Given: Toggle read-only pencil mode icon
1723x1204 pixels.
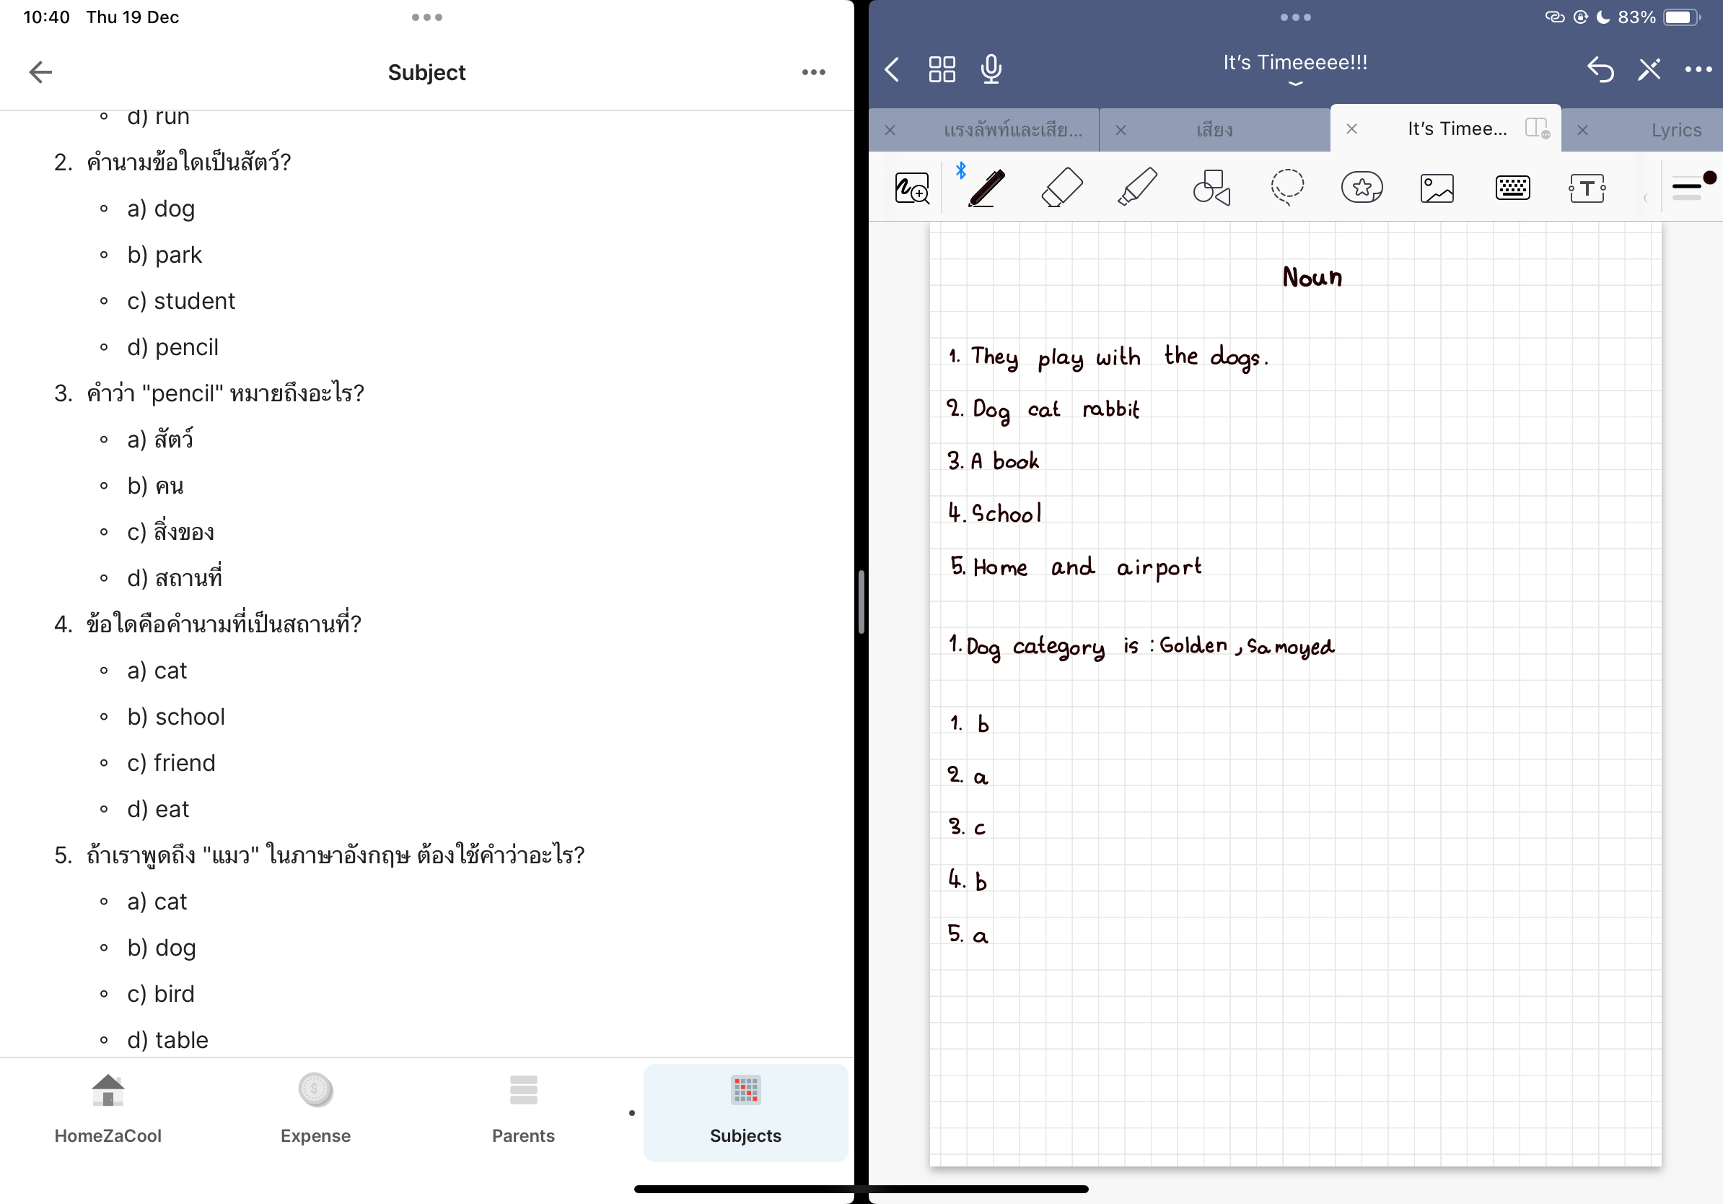Looking at the screenshot, I should coord(1649,69).
